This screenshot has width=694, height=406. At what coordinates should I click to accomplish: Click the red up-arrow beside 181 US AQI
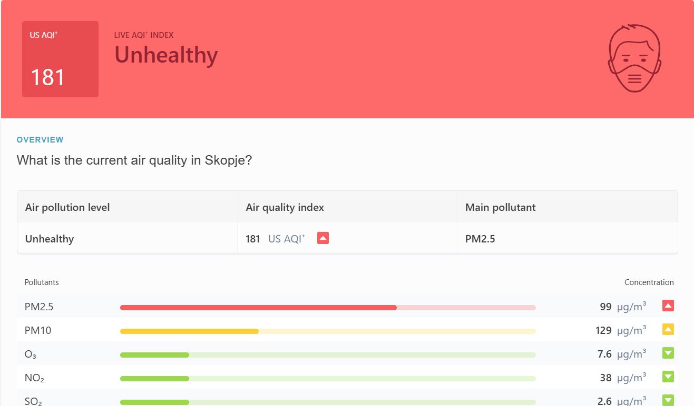(323, 238)
